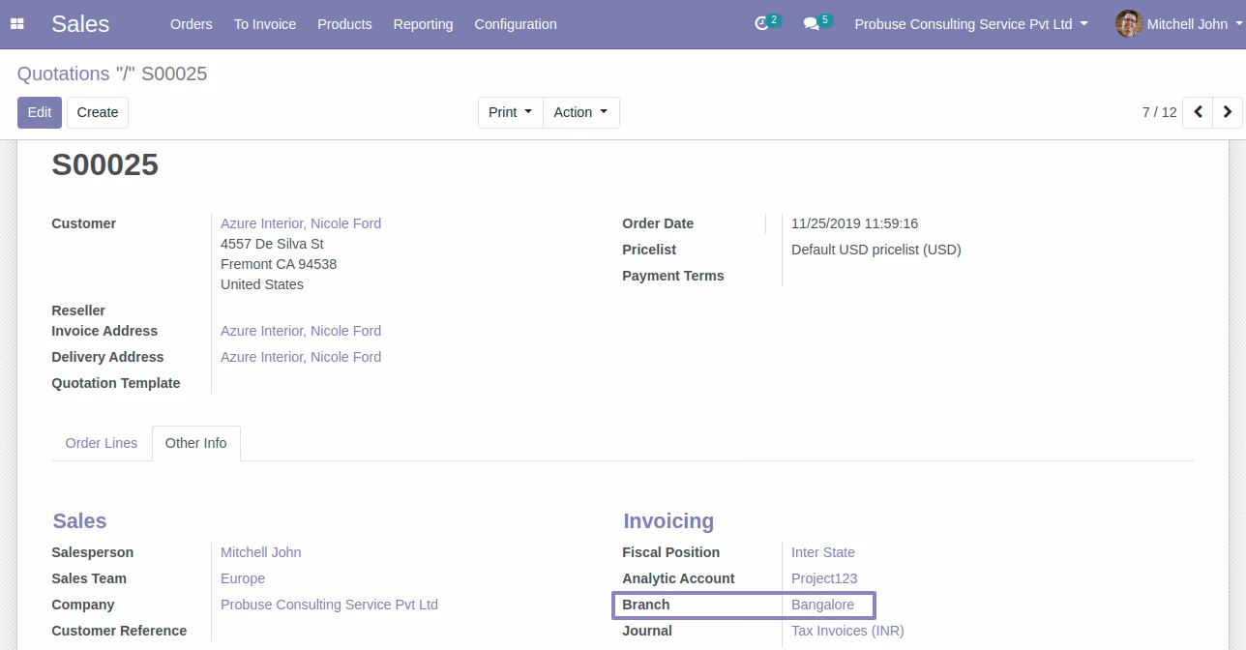Switch to the Order Lines tab
This screenshot has height=650, width=1246.
(x=102, y=443)
